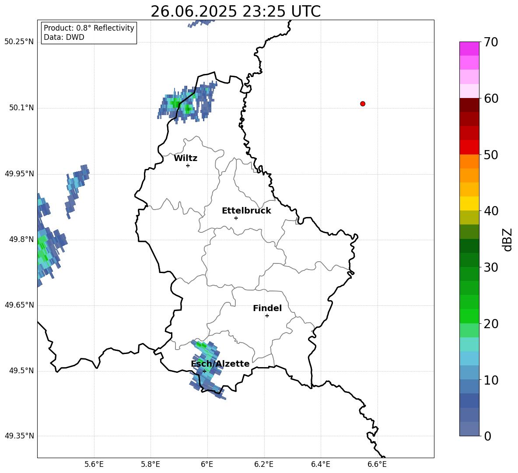518x473 pixels.
Task: Click the 6°E longitude label
Action: 207,464
